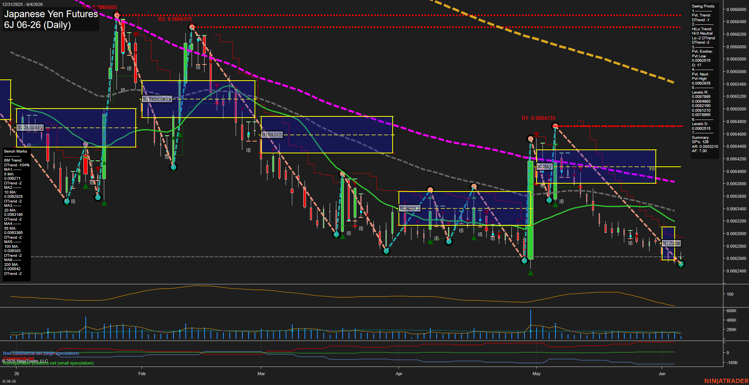Screen dimensions: 749x385
Task: Click the Japanese Yen Futures chart title
Action: point(51,14)
